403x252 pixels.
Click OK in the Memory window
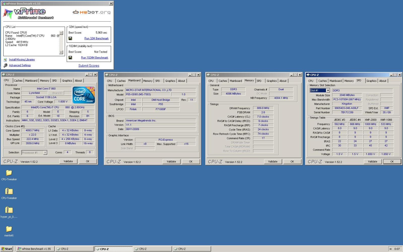pyautogui.click(x=292, y=162)
